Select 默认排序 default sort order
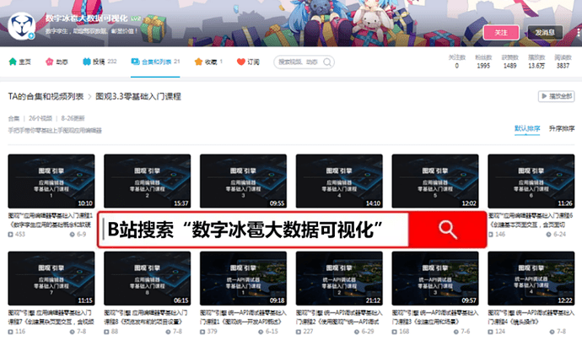The width and height of the screenshot is (582, 341). pyautogui.click(x=527, y=128)
